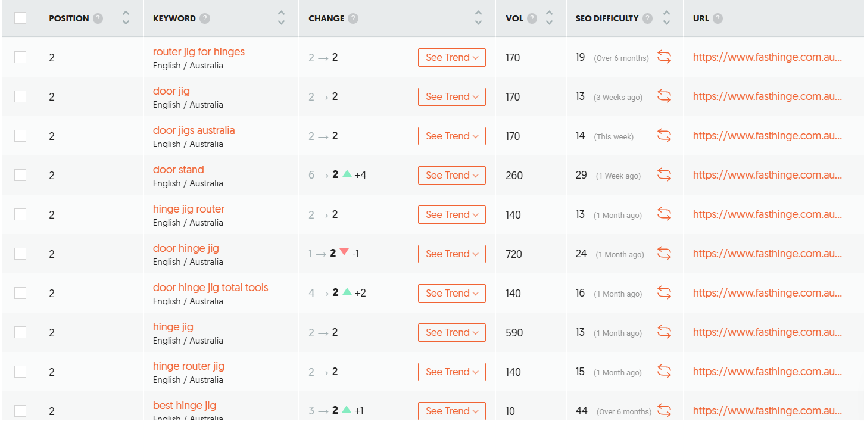Click the help icon beside URL header

pyautogui.click(x=718, y=18)
